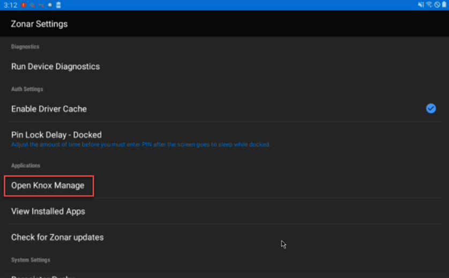Click the no-signal blocked circle icon
Viewport: 449px width, 278px height.
point(437,5)
